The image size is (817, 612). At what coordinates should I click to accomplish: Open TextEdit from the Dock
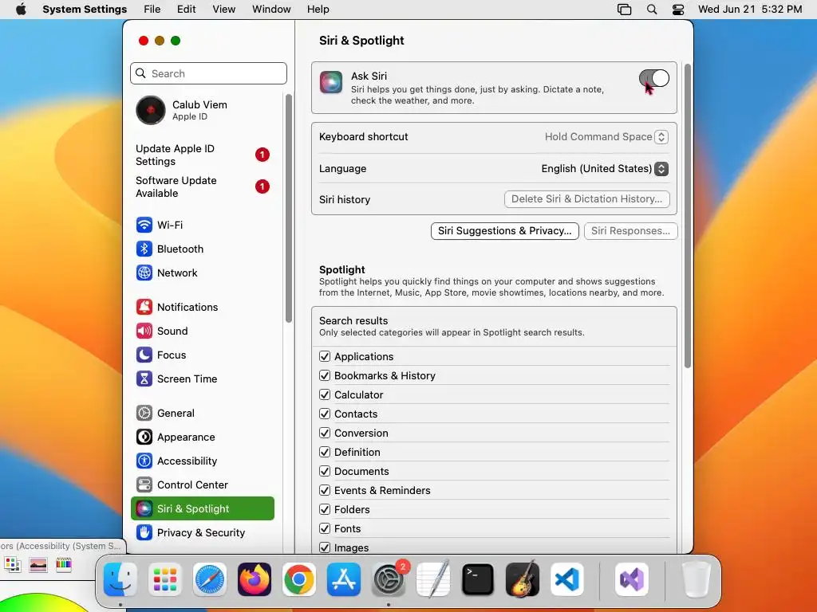433,579
